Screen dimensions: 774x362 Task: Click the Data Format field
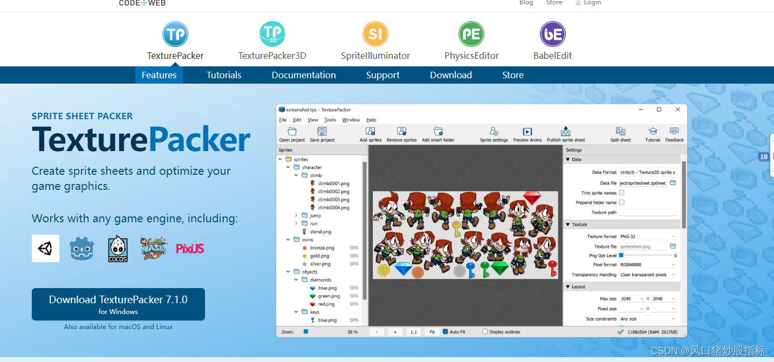(x=648, y=172)
